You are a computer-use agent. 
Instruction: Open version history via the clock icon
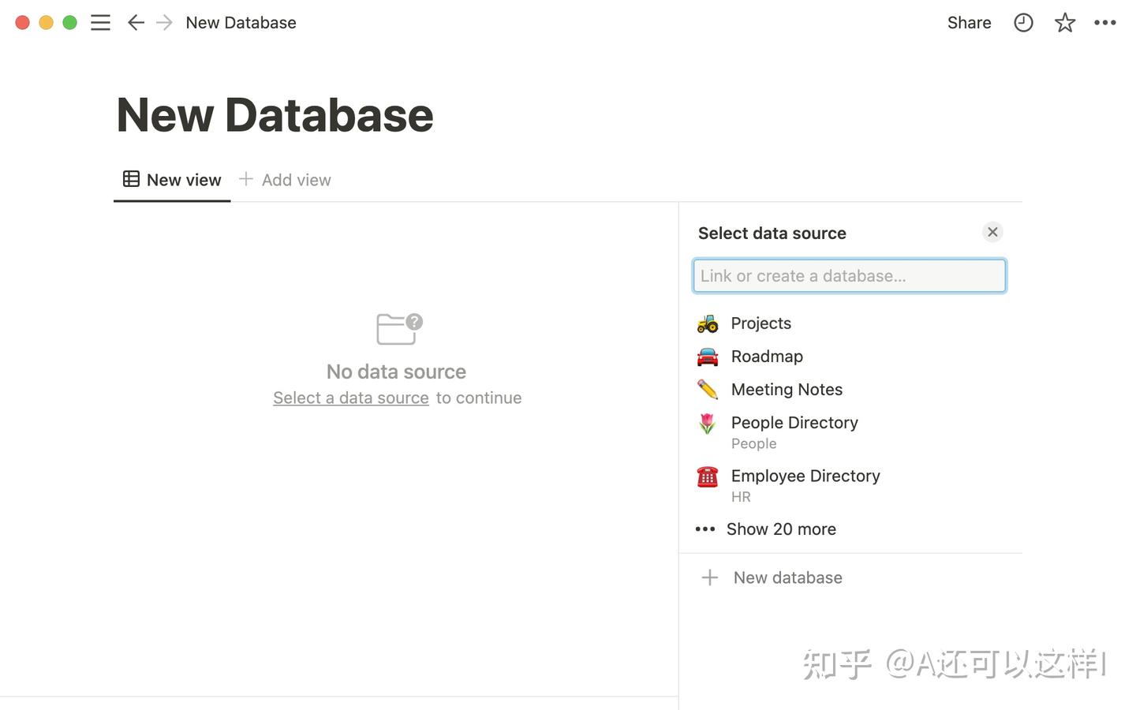click(x=1023, y=22)
